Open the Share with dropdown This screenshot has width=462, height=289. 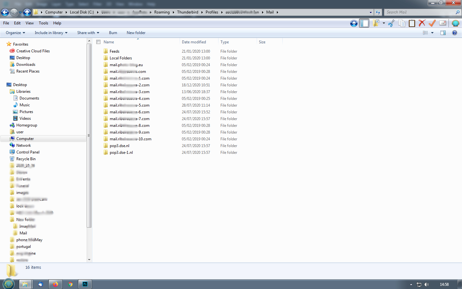tap(88, 33)
